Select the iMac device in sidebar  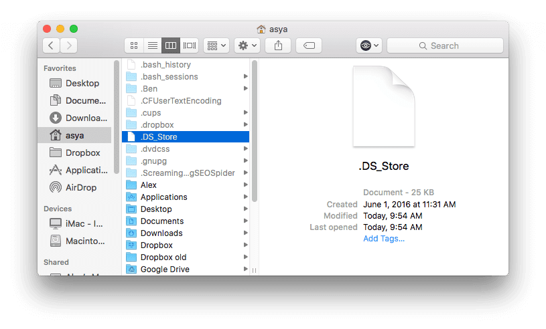pyautogui.click(x=74, y=224)
